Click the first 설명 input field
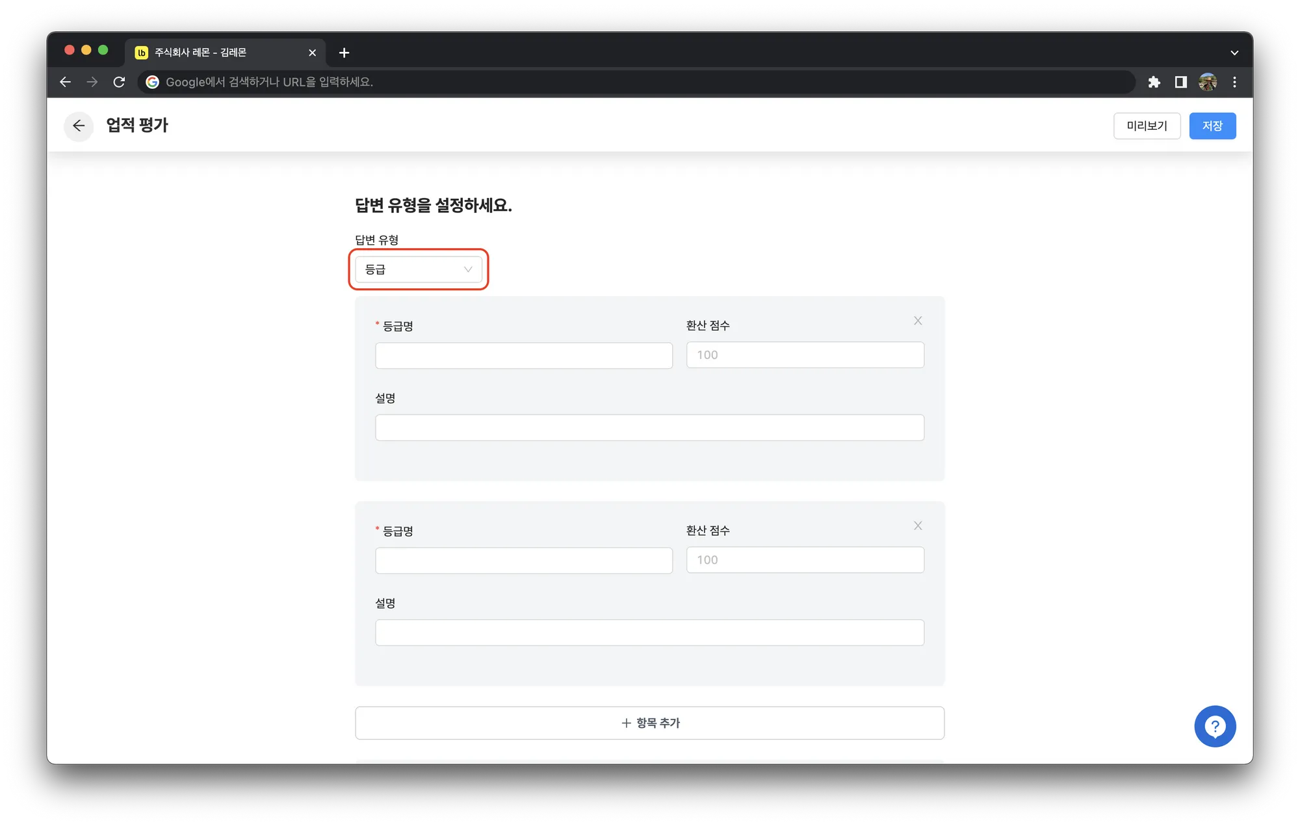The image size is (1300, 826). pos(650,428)
